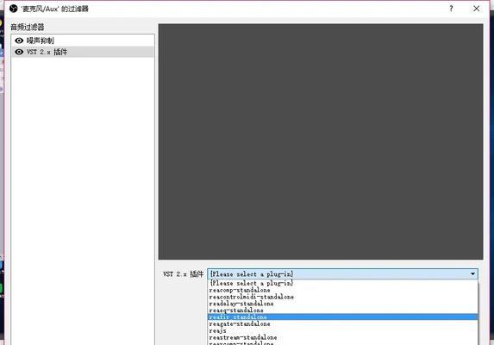Toggle visibility of VST 2.x 插件 filter
Image resolution: width=494 pixels, height=345 pixels.
pos(19,52)
